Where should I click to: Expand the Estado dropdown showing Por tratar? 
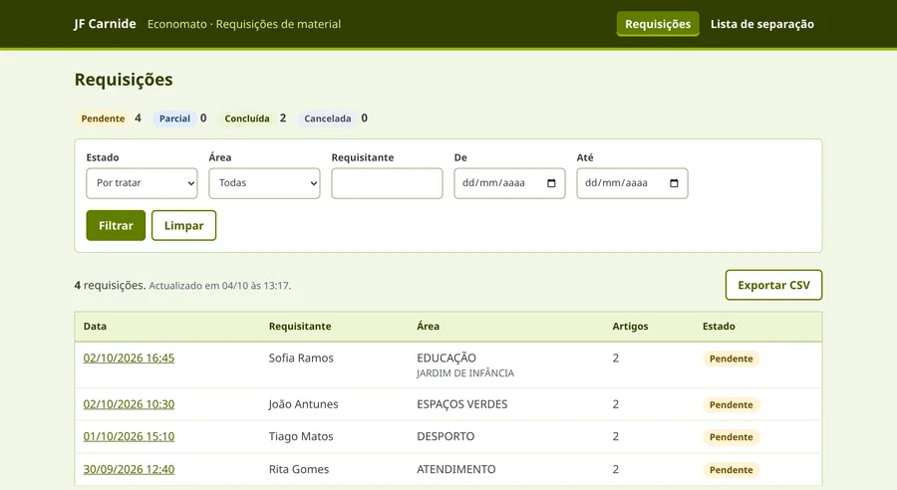click(x=142, y=183)
